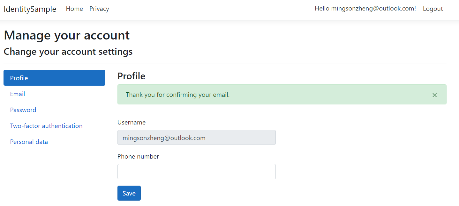This screenshot has height=206, width=459.
Task: Log out of the account
Action: point(433,9)
